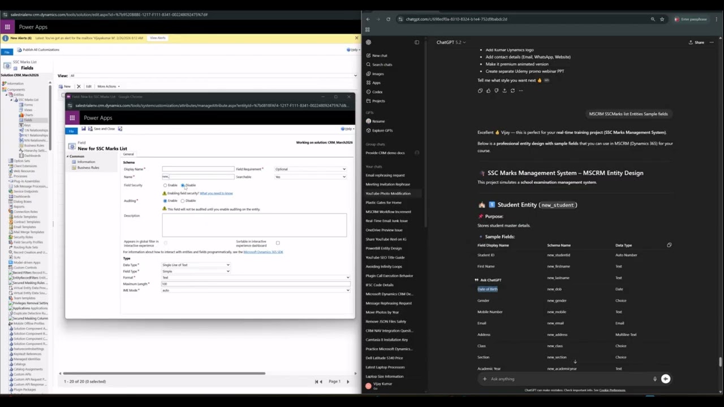Open the Format dropdown
Screen dimensions: 724x407
256,278
